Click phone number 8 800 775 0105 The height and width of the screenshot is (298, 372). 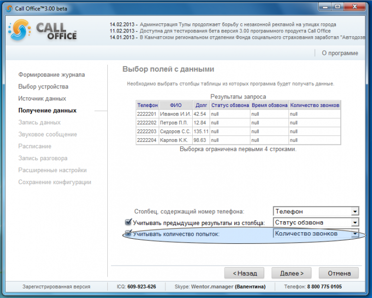click(324, 287)
